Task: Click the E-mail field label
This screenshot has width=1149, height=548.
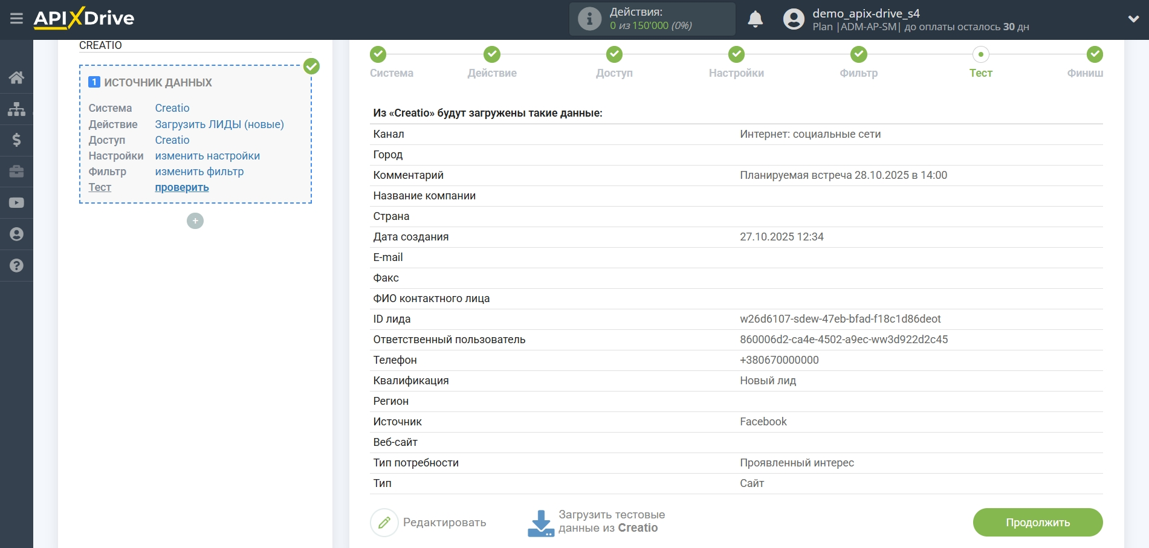Action: click(x=388, y=257)
